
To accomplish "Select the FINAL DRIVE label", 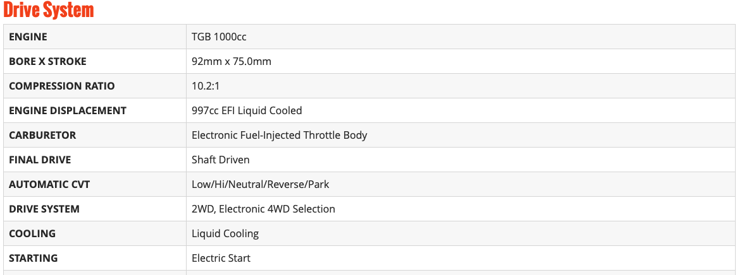I will 40,160.
